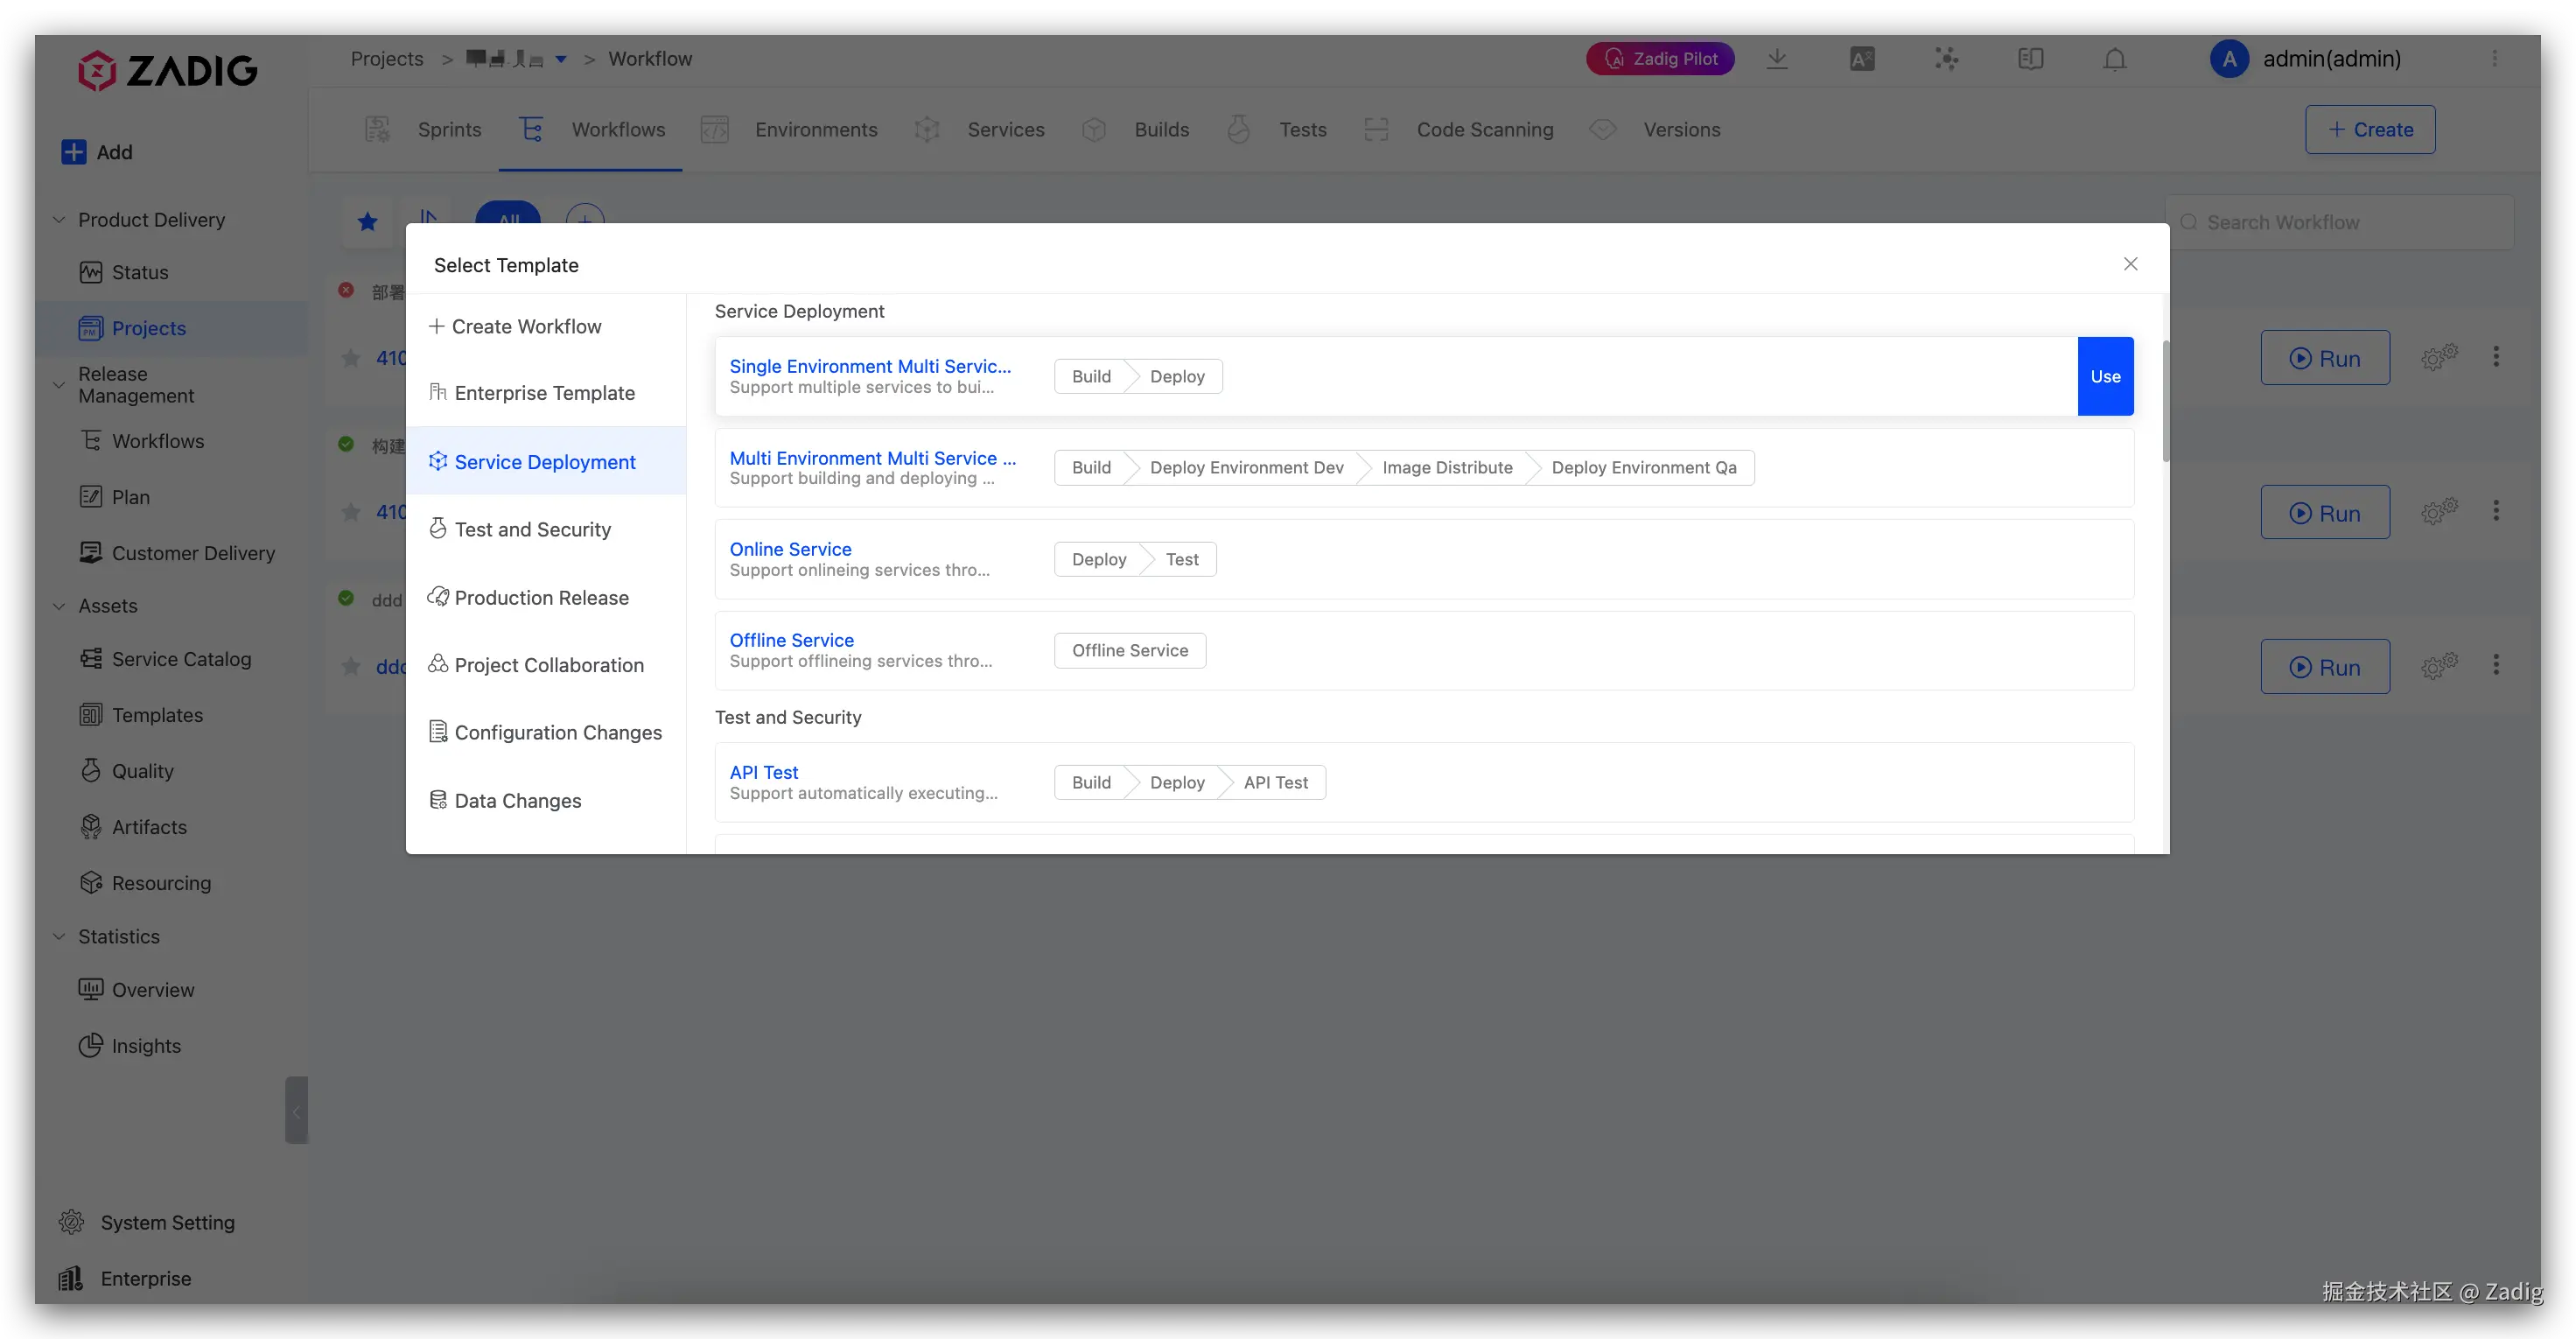Click the language translate icon
2576x1339 pixels.
[1862, 59]
